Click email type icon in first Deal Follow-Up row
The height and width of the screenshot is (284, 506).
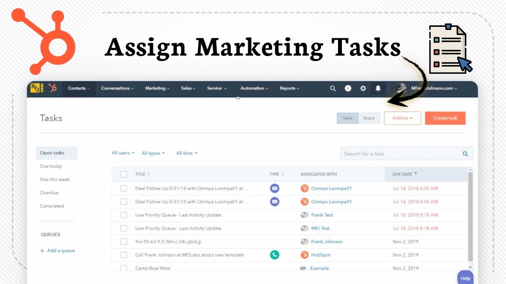[274, 188]
